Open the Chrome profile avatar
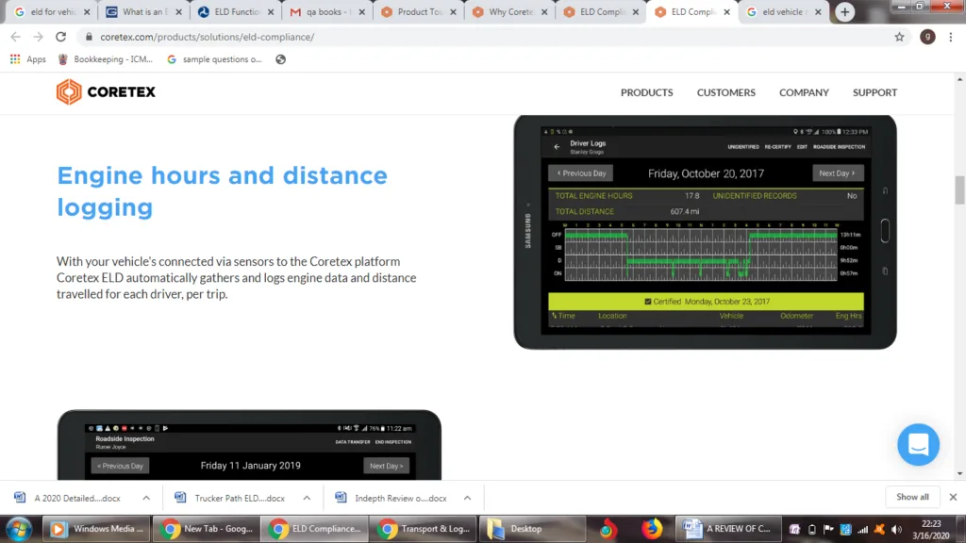The image size is (966, 543). (x=927, y=37)
